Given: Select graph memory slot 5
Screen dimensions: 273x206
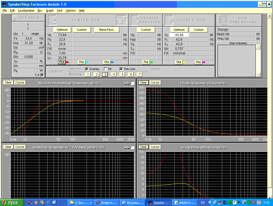Looking at the screenshot, I should pos(122,74).
